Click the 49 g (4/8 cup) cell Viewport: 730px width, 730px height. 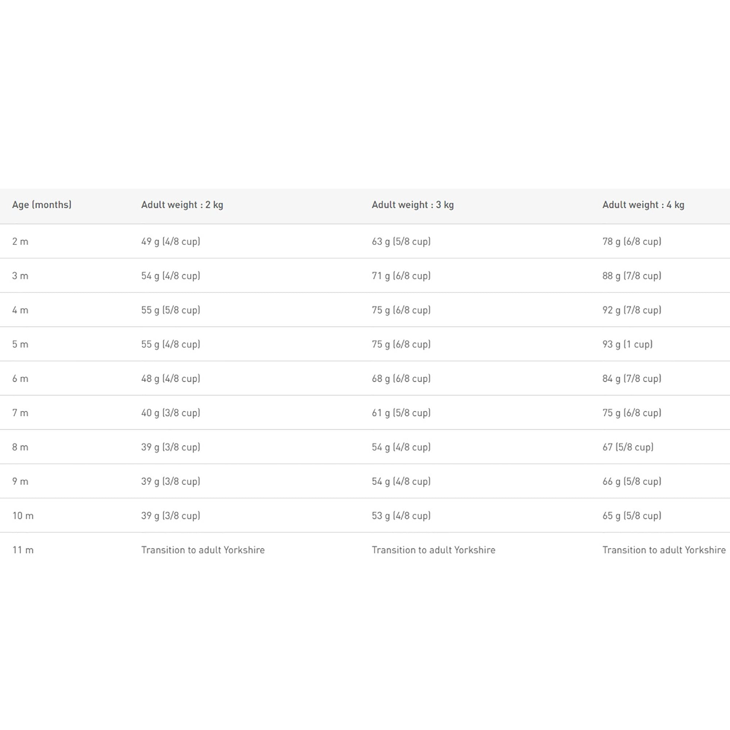coord(170,241)
